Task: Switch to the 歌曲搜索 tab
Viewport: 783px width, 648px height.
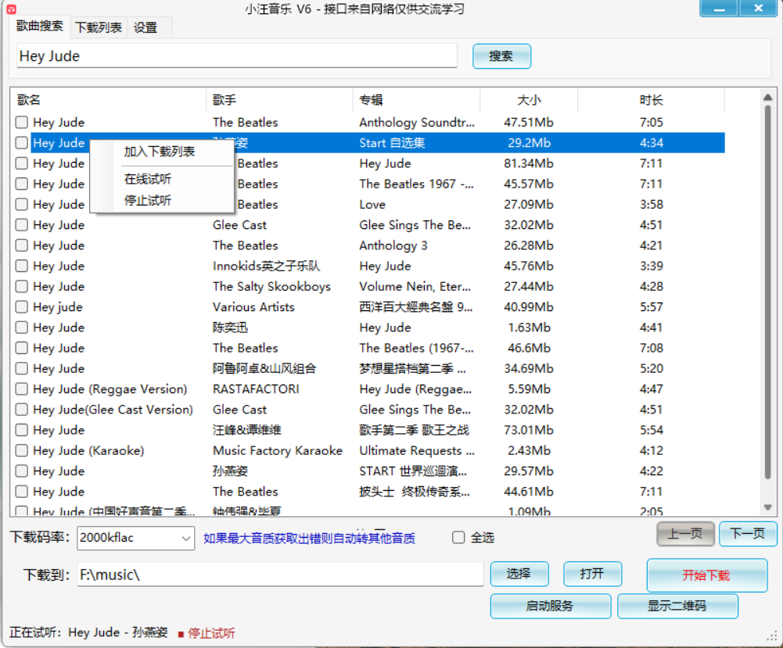Action: [x=39, y=26]
